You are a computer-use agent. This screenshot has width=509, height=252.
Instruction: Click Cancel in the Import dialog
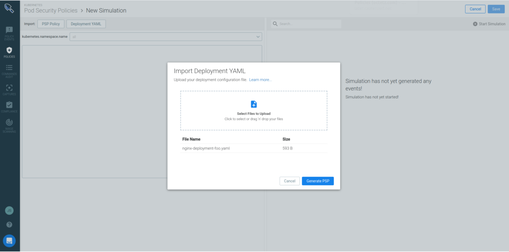290,181
